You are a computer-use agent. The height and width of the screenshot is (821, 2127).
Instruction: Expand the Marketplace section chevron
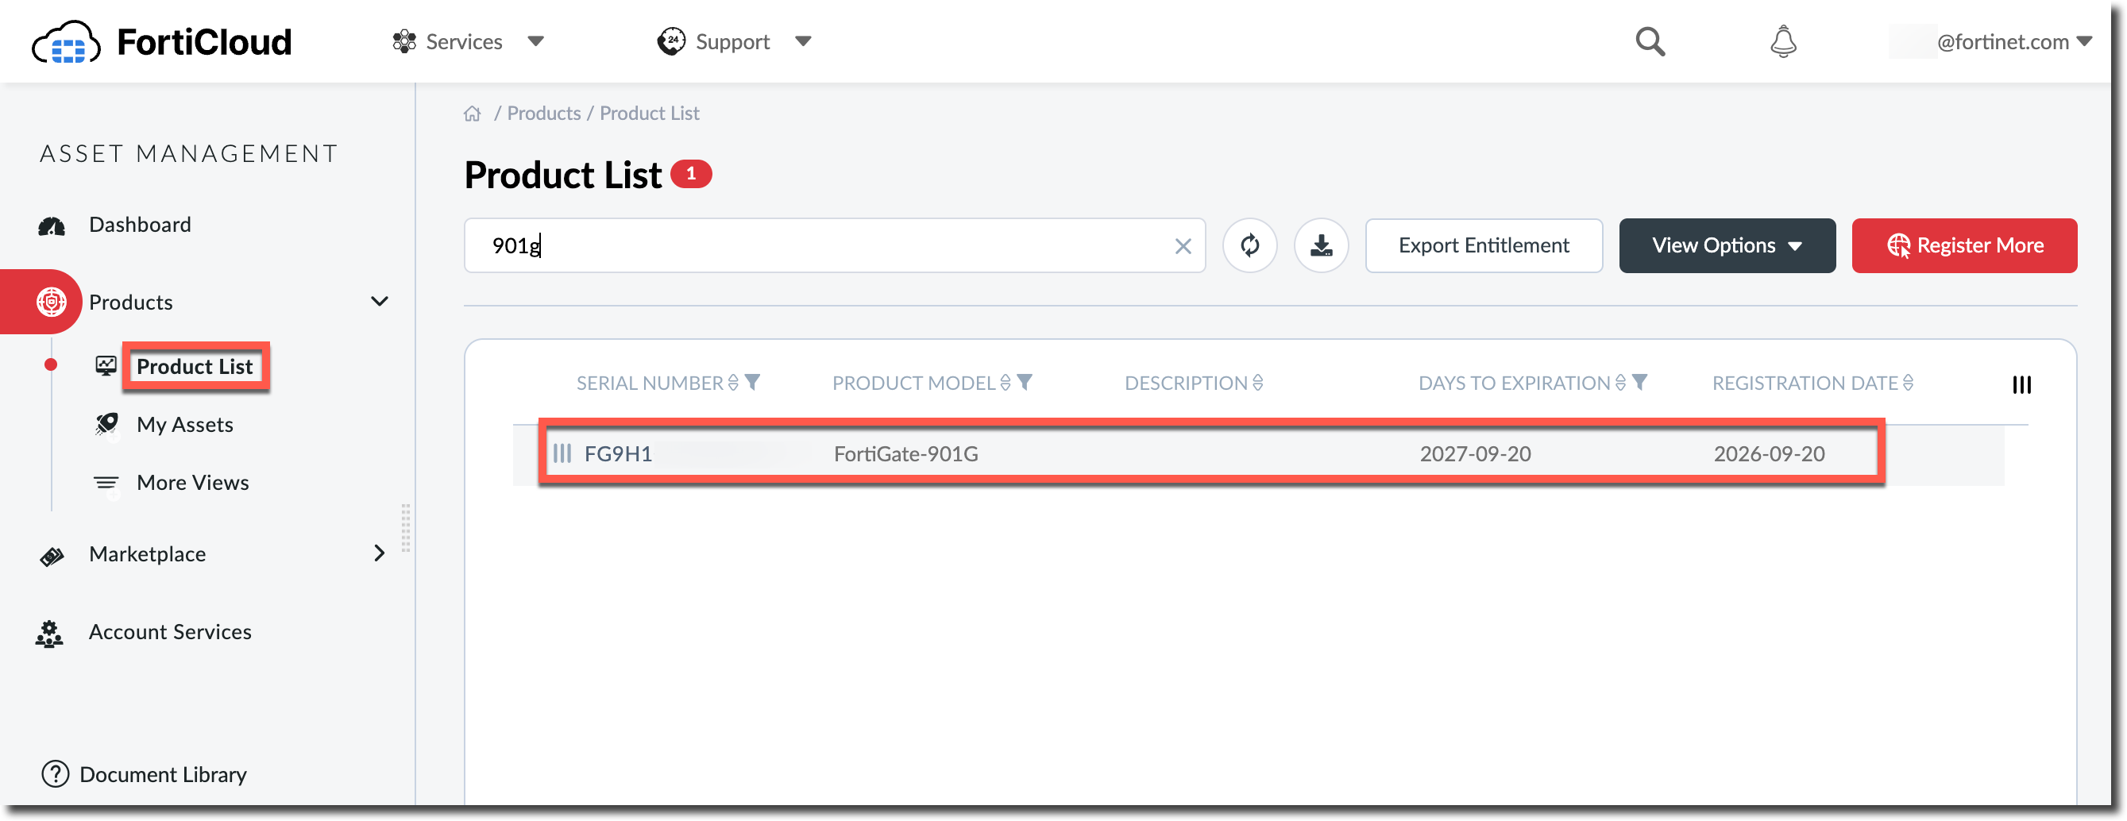pyautogui.click(x=379, y=554)
